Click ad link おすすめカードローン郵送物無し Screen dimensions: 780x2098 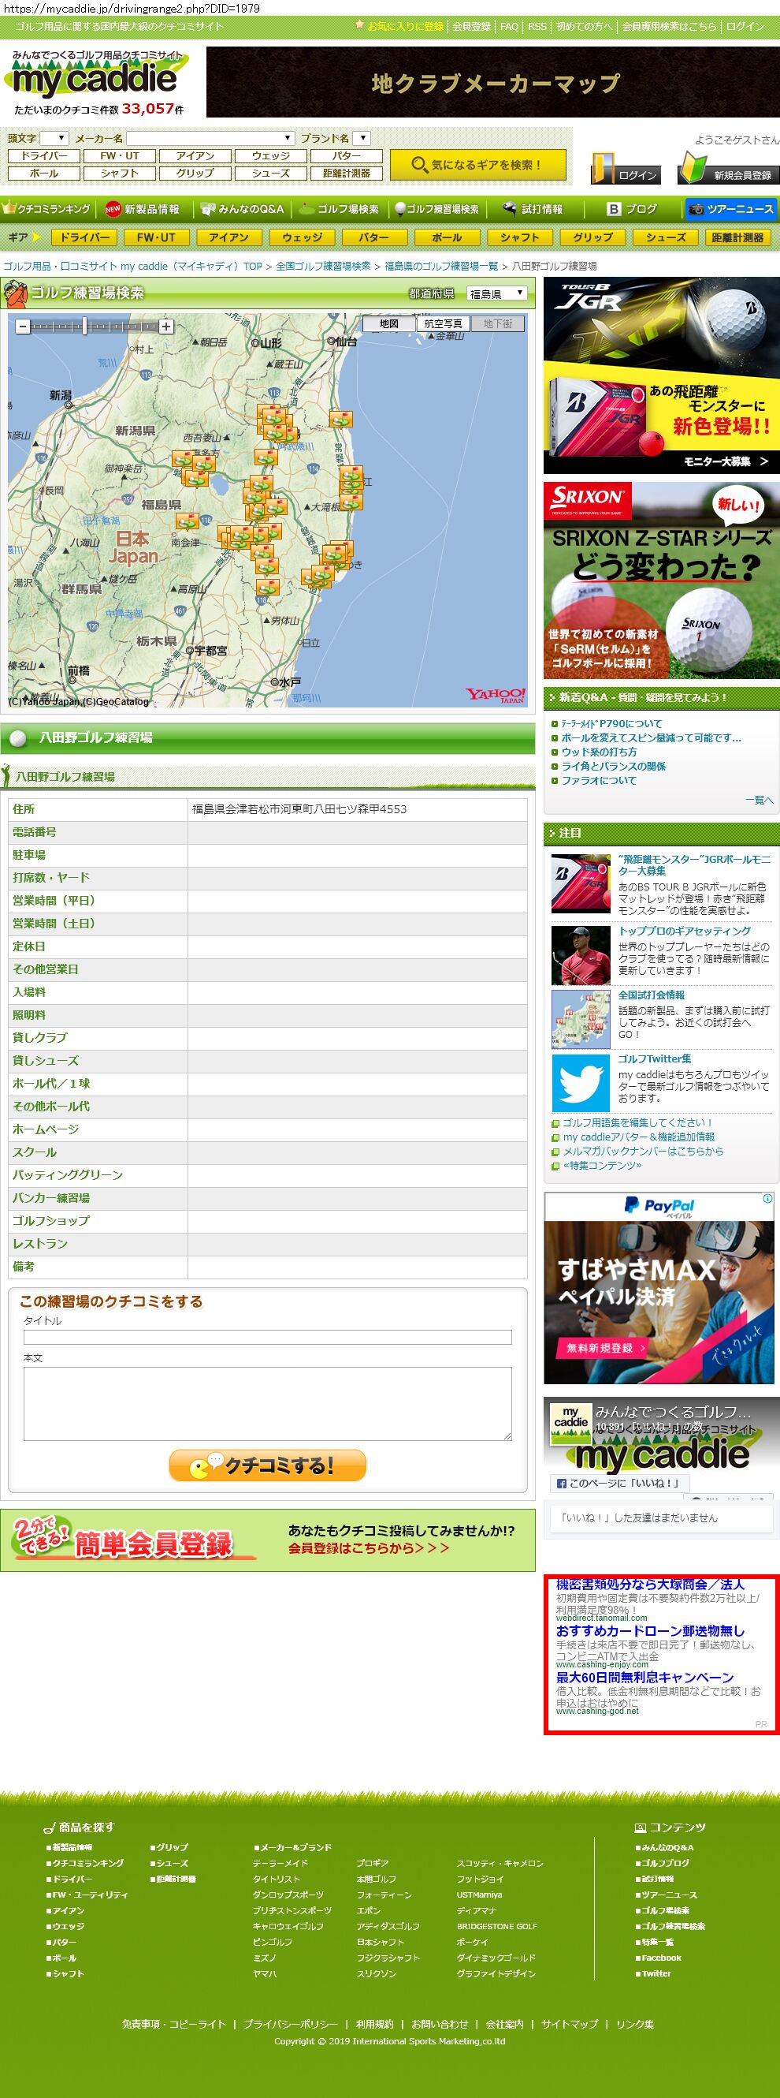point(650,1630)
